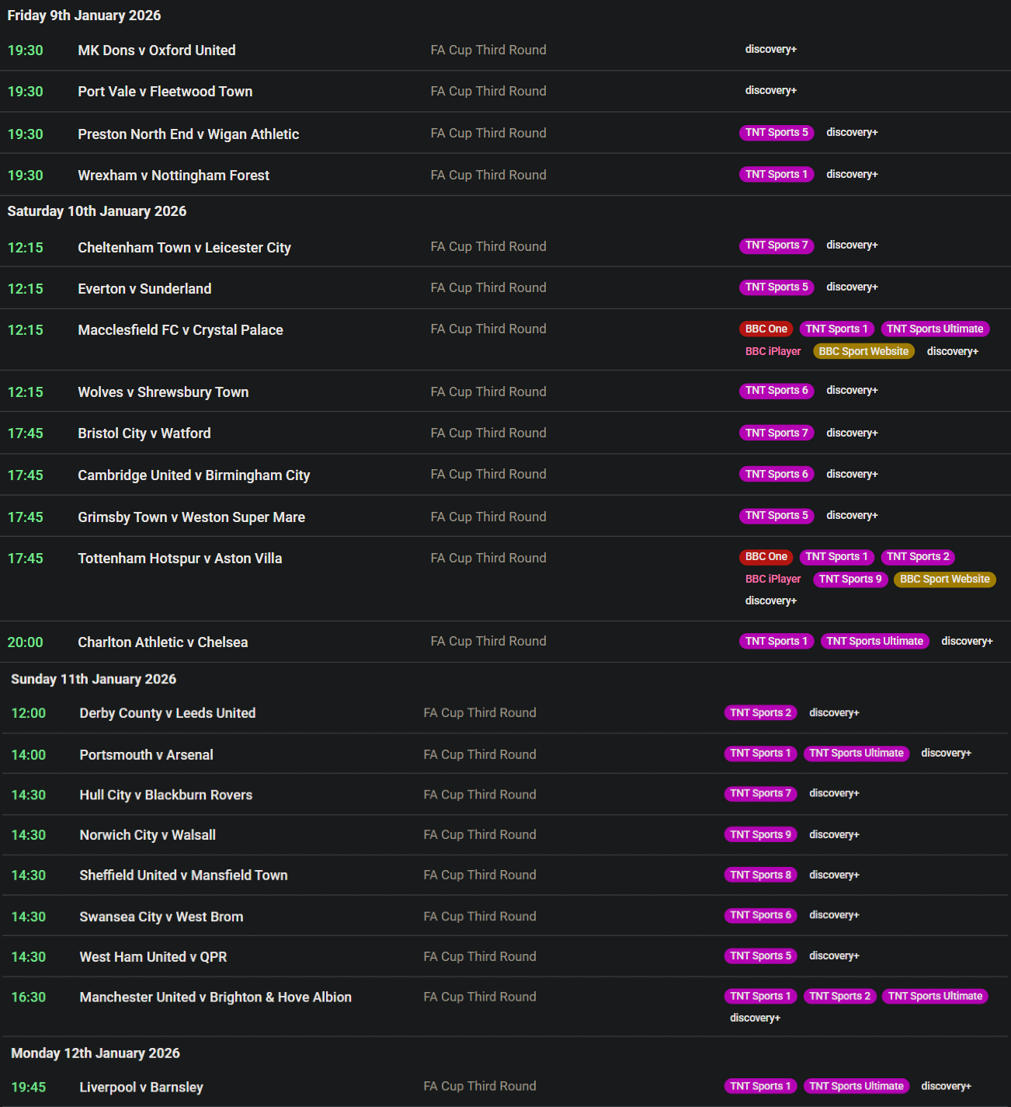View the Bristol City v Watford fixture

click(144, 433)
